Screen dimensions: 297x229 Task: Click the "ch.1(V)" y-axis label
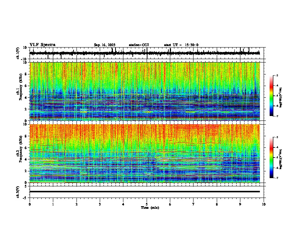[x=18, y=53]
